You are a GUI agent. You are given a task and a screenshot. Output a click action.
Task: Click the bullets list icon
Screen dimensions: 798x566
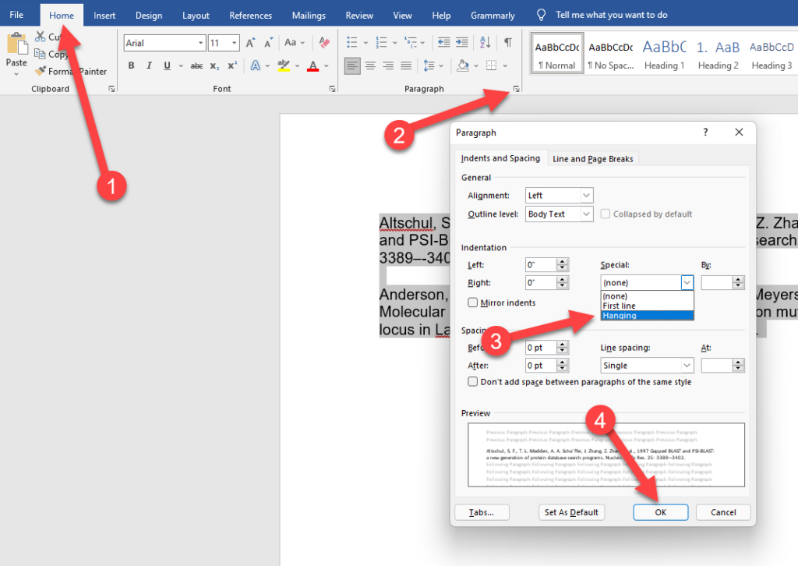(352, 43)
